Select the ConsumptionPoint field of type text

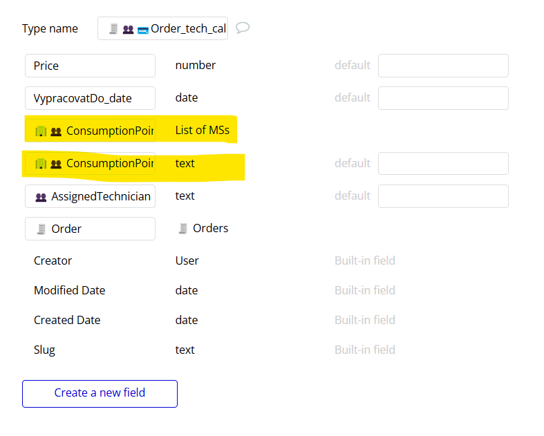point(90,163)
